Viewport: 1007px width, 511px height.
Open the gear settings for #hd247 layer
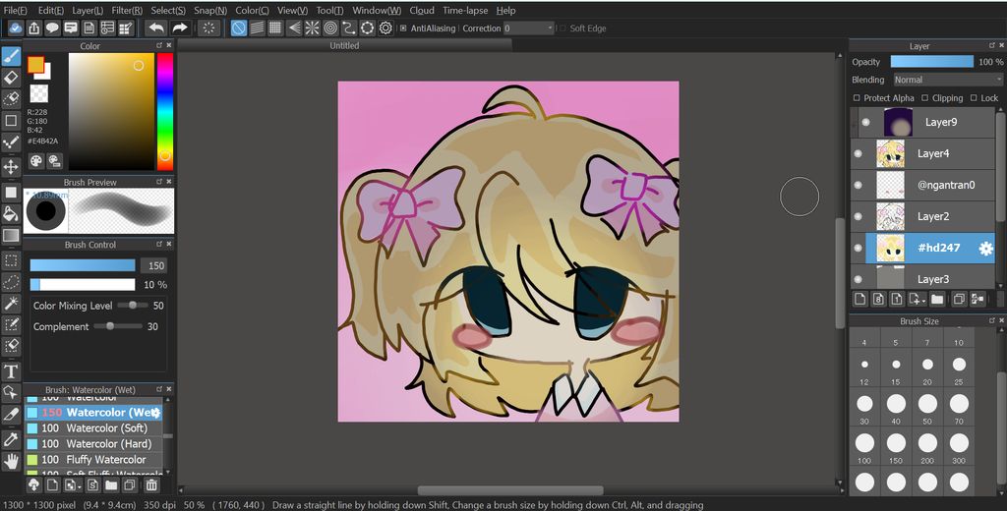tap(985, 249)
